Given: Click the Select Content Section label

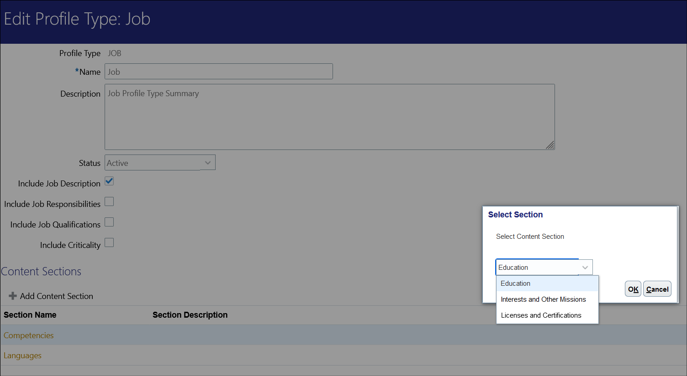Looking at the screenshot, I should click(x=530, y=237).
